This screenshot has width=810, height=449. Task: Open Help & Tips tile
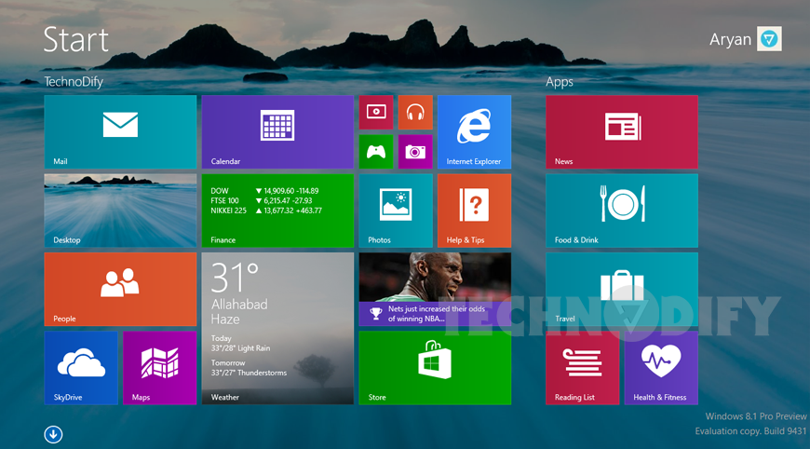point(474,211)
